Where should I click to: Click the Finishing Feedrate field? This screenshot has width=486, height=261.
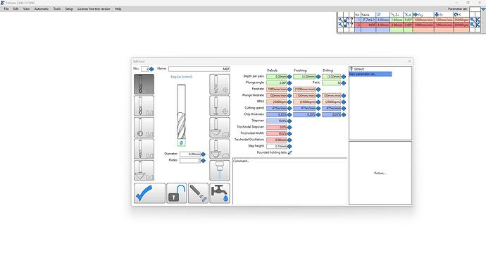[x=304, y=89]
